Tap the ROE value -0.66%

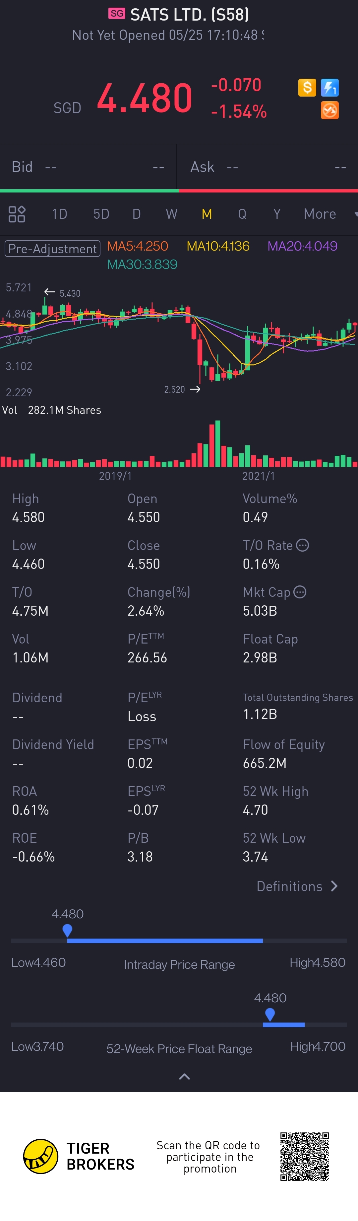33,857
